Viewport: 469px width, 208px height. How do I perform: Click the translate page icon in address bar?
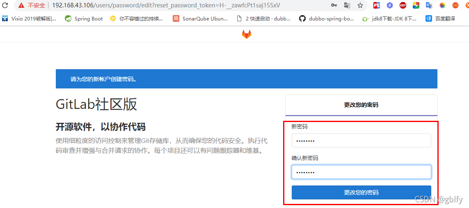347,5
